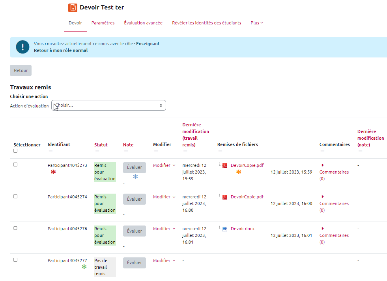Screen dimensions: 387x281
Task: Click the Word file icon beside Devoir.docx
Action: click(225, 229)
